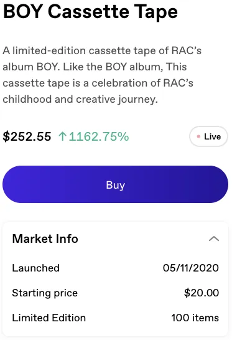Screen dimensions: 232x340
Task: Click the pink Live status dot
Action: click(198, 136)
